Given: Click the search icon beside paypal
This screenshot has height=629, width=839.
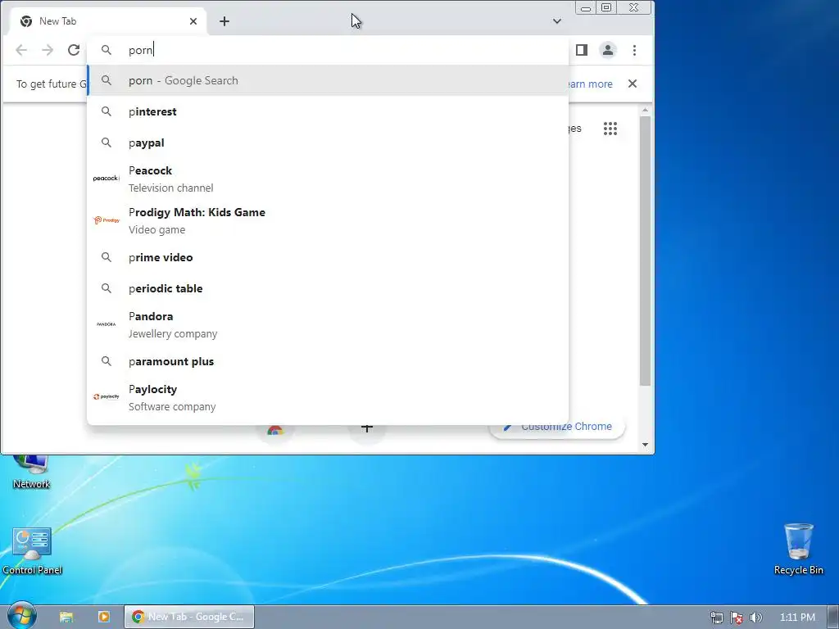Looking at the screenshot, I should pyautogui.click(x=107, y=143).
